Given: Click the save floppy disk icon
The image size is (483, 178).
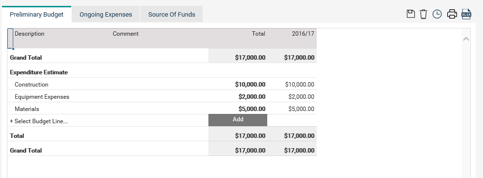Looking at the screenshot, I should tap(410, 14).
